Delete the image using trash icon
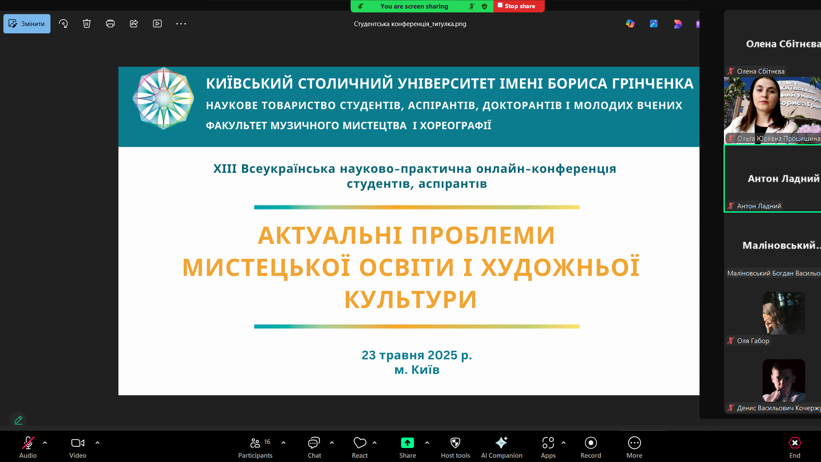The width and height of the screenshot is (821, 462). tap(87, 24)
